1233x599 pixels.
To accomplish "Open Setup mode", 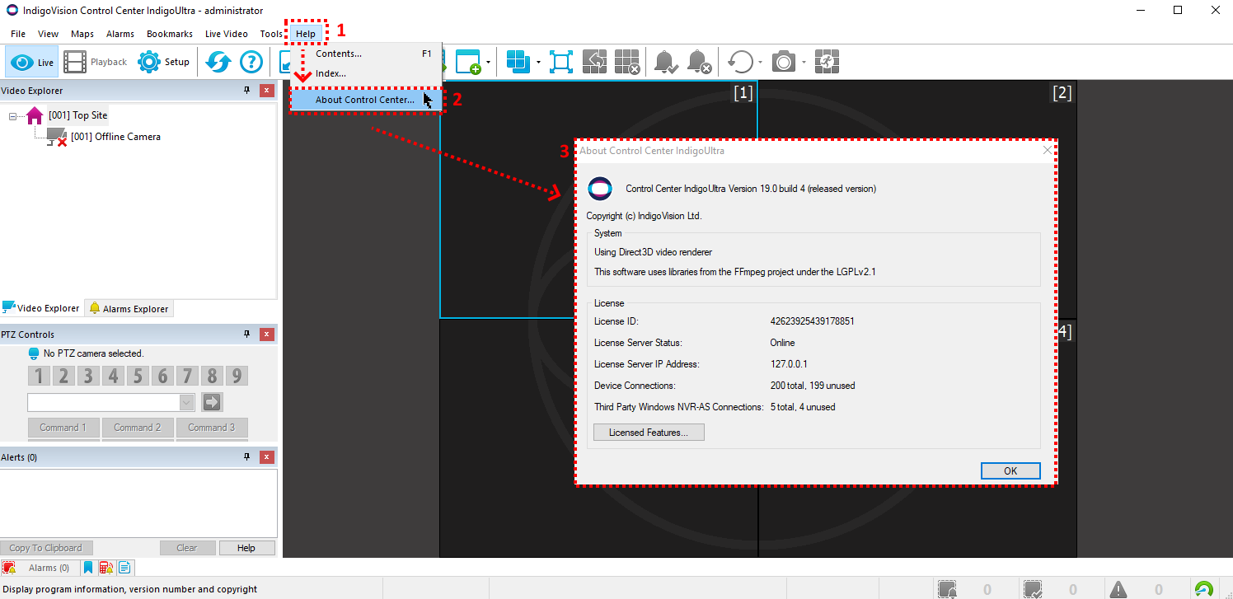I will pos(163,61).
